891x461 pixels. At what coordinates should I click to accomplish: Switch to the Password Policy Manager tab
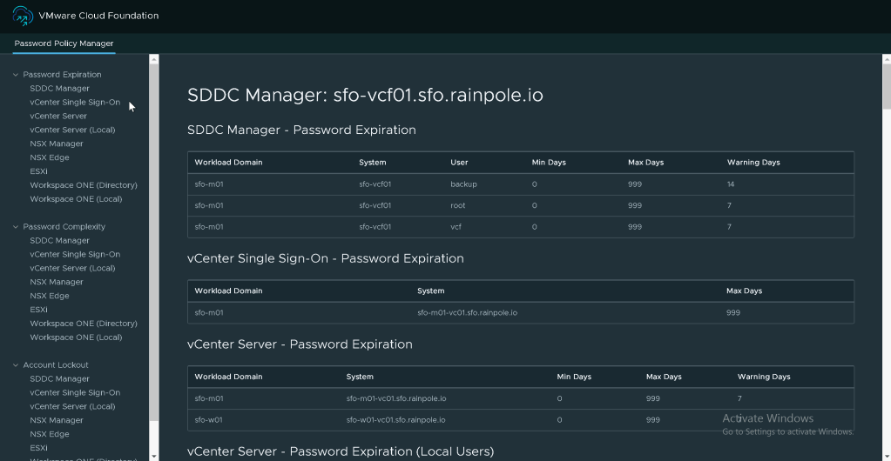coord(64,43)
